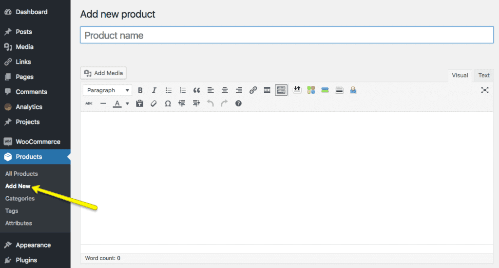The height and width of the screenshot is (268, 499).
Task: Increase paragraph indent
Action: (196, 103)
